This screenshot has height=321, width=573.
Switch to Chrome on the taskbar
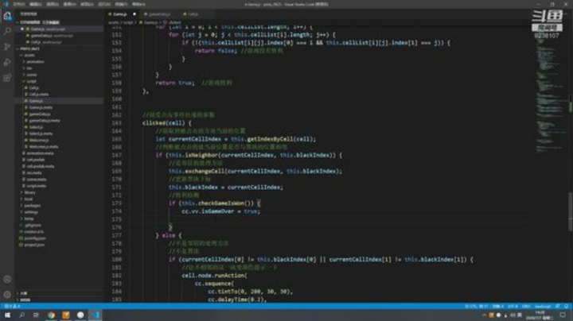51,315
